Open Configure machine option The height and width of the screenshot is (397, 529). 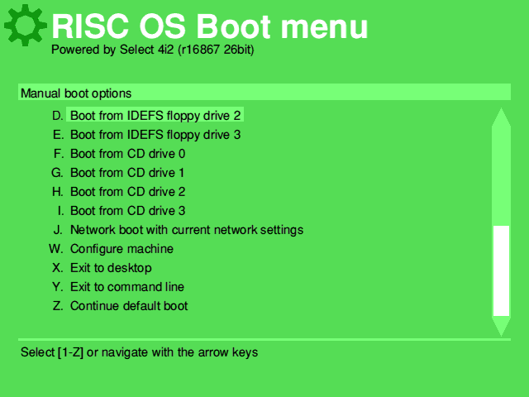(x=122, y=249)
